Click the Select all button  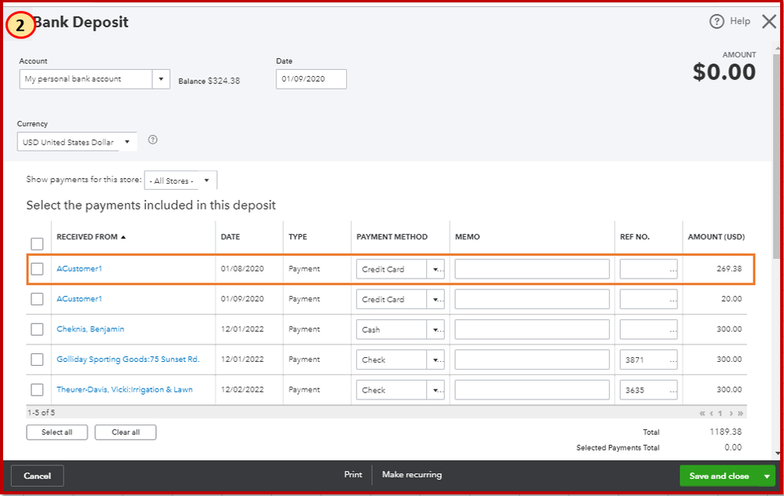coord(57,432)
